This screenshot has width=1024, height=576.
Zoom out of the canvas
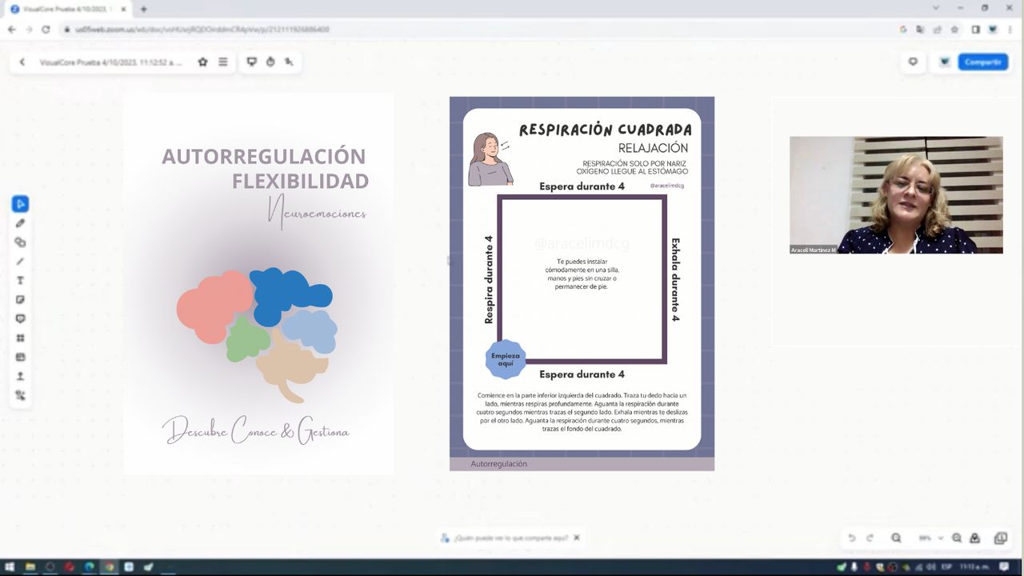(896, 538)
